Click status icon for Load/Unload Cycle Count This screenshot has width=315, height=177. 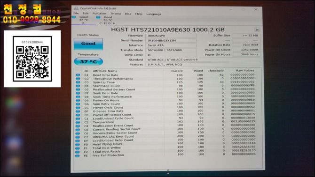(78, 118)
